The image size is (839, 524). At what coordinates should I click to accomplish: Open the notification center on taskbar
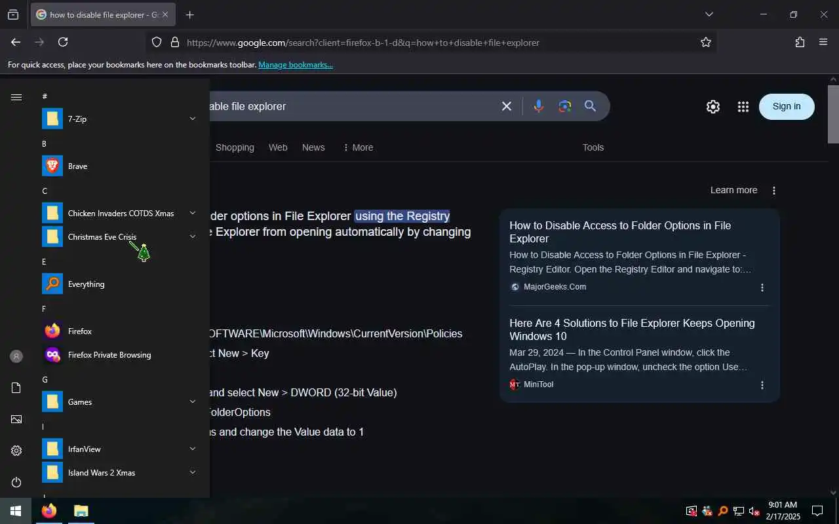click(x=817, y=511)
